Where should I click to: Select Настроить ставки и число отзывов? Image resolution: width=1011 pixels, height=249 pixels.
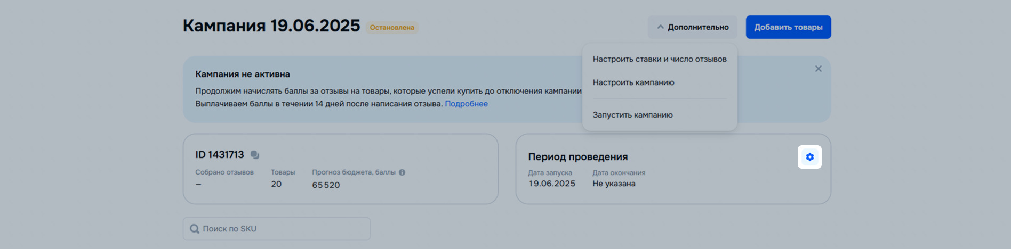coord(659,59)
